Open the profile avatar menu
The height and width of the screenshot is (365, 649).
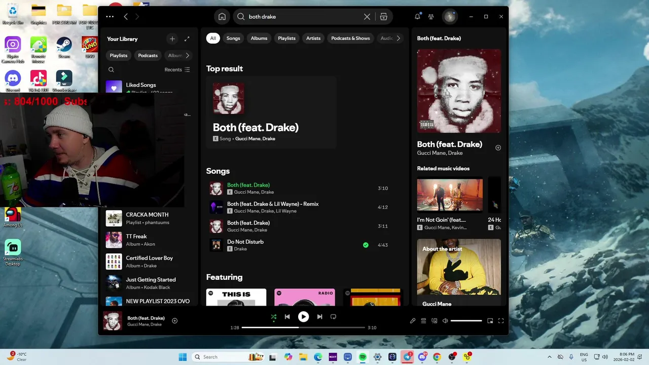point(450,17)
